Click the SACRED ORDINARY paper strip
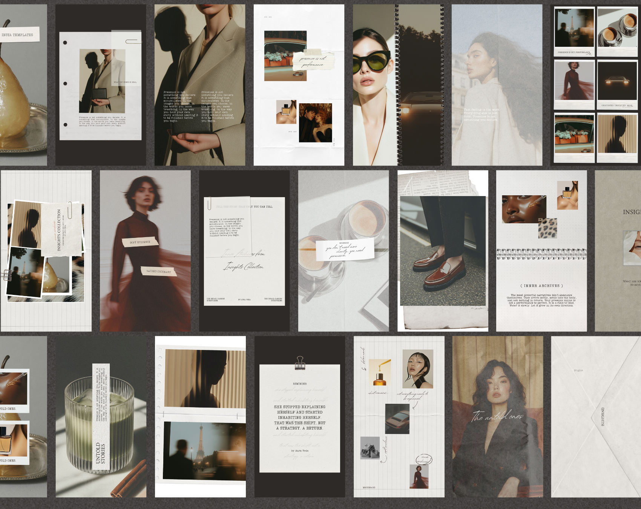 click(158, 271)
